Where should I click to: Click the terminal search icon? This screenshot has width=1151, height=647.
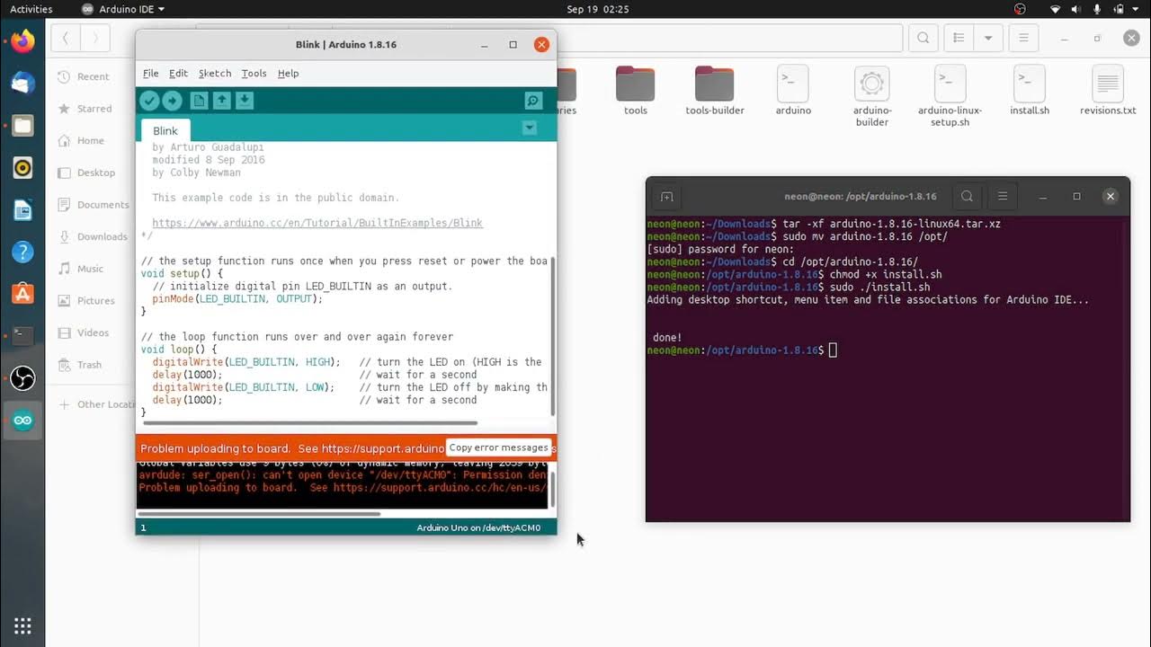tap(967, 196)
